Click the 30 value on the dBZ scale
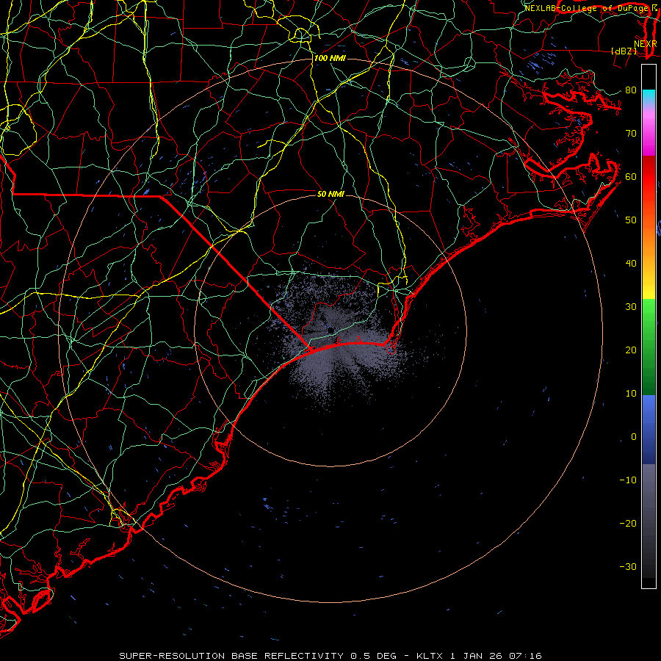 point(631,307)
